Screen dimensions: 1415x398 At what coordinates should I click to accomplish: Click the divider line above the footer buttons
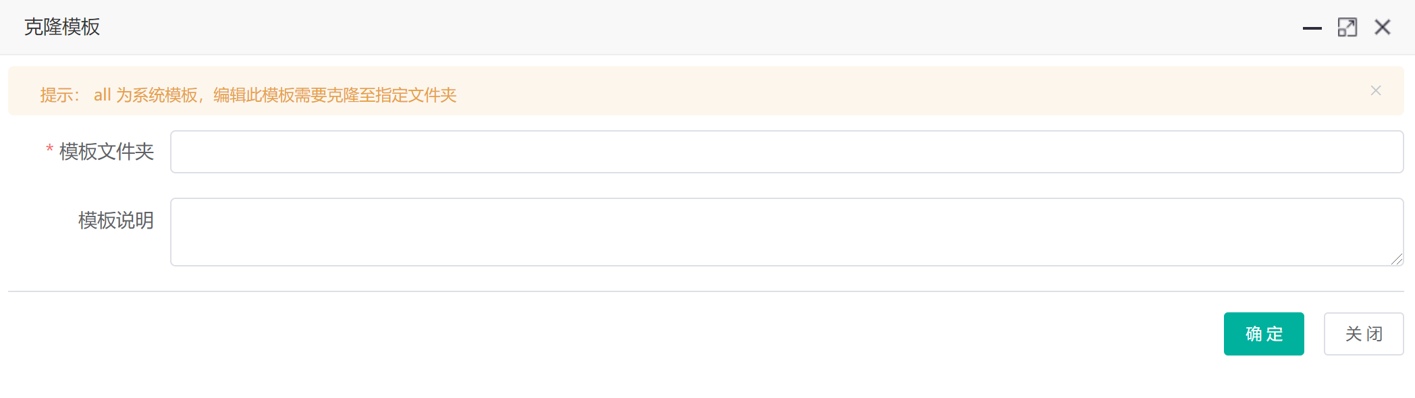click(x=675, y=291)
